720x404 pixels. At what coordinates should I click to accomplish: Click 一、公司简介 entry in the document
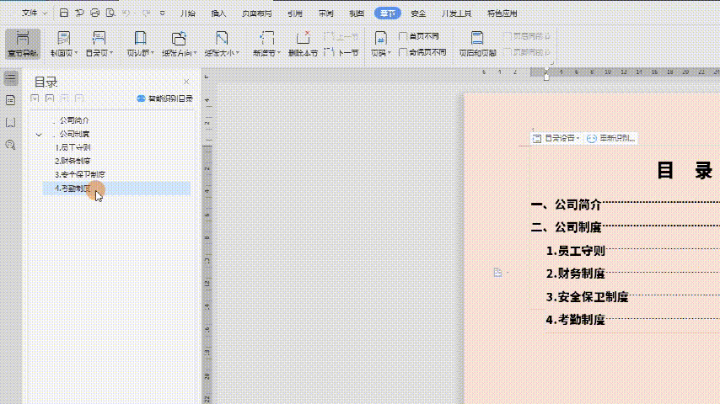567,205
